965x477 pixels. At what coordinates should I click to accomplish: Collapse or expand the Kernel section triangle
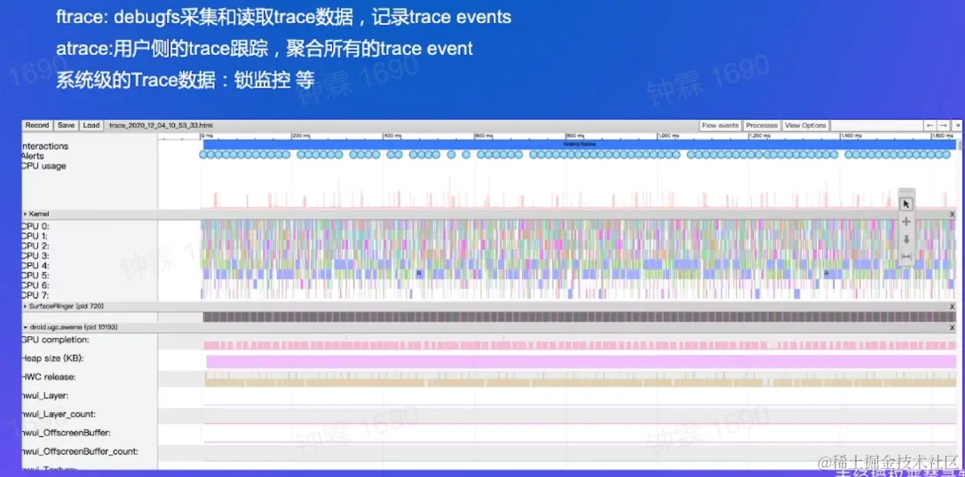[x=25, y=215]
